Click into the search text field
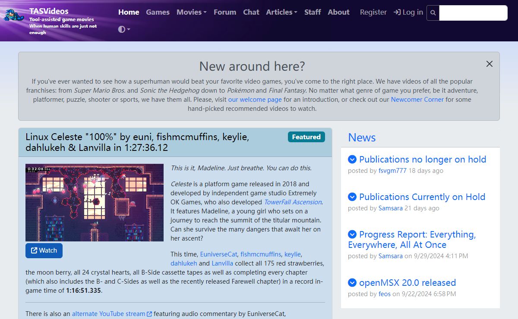The height and width of the screenshot is (319, 518). click(473, 13)
